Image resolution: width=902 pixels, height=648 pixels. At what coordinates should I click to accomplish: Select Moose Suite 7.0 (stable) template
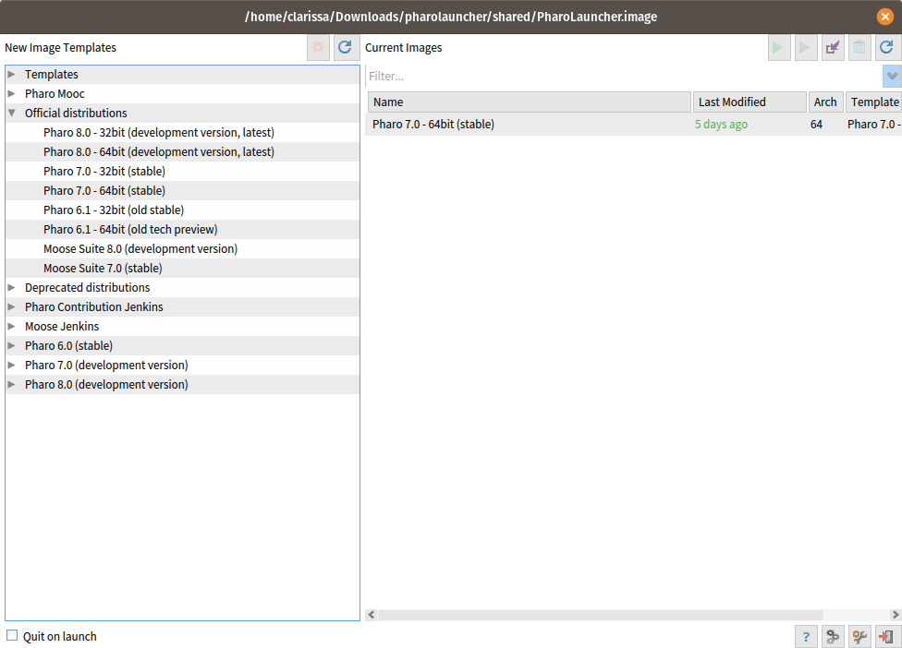(103, 269)
